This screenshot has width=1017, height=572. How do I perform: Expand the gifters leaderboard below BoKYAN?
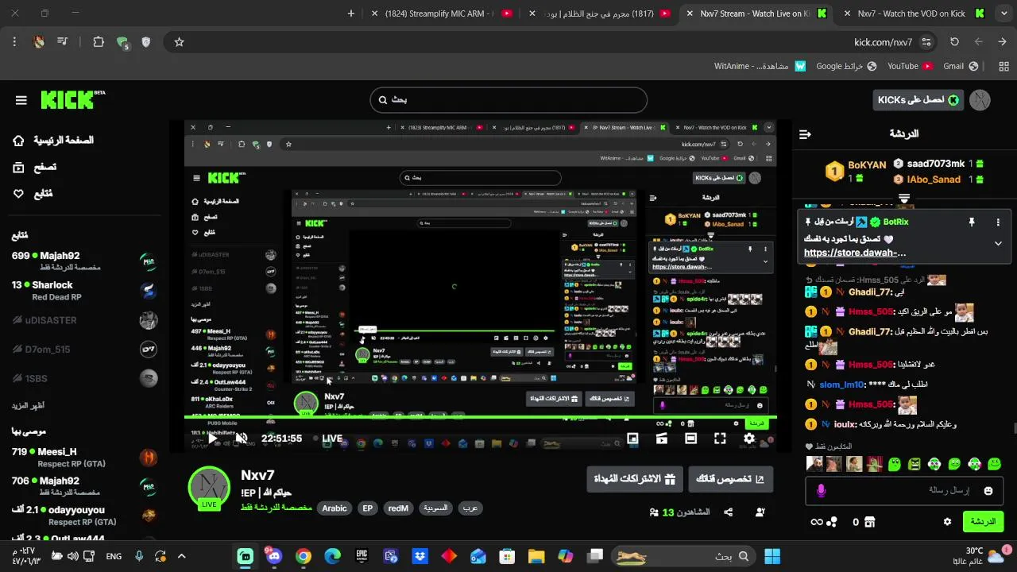pyautogui.click(x=904, y=198)
